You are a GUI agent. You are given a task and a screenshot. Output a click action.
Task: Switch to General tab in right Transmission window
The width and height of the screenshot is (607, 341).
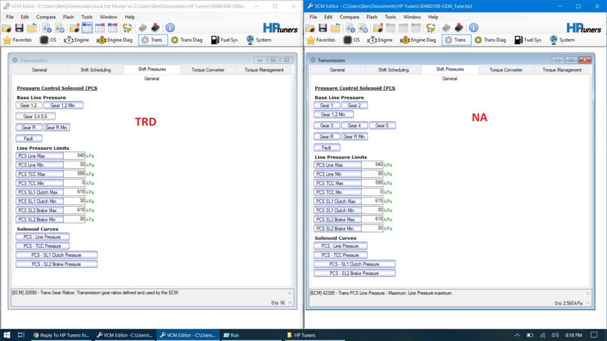click(x=337, y=70)
